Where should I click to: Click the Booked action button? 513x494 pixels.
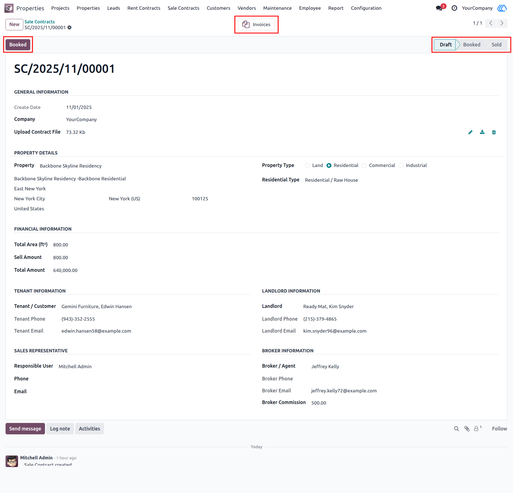[18, 45]
